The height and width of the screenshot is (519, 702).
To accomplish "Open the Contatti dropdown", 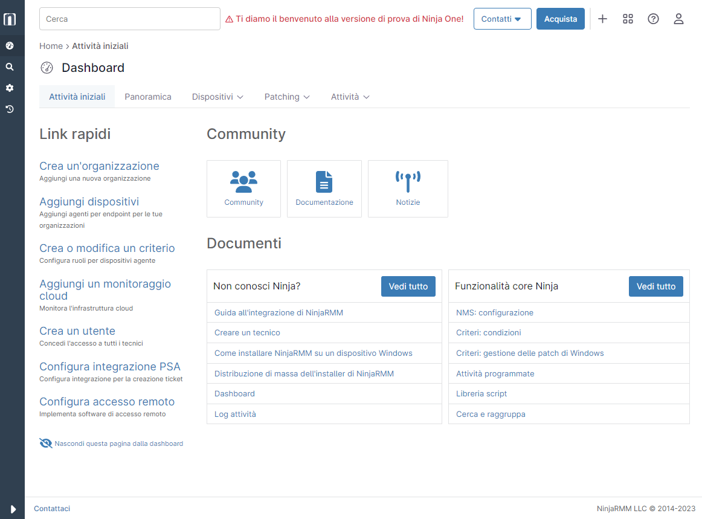I will [502, 19].
